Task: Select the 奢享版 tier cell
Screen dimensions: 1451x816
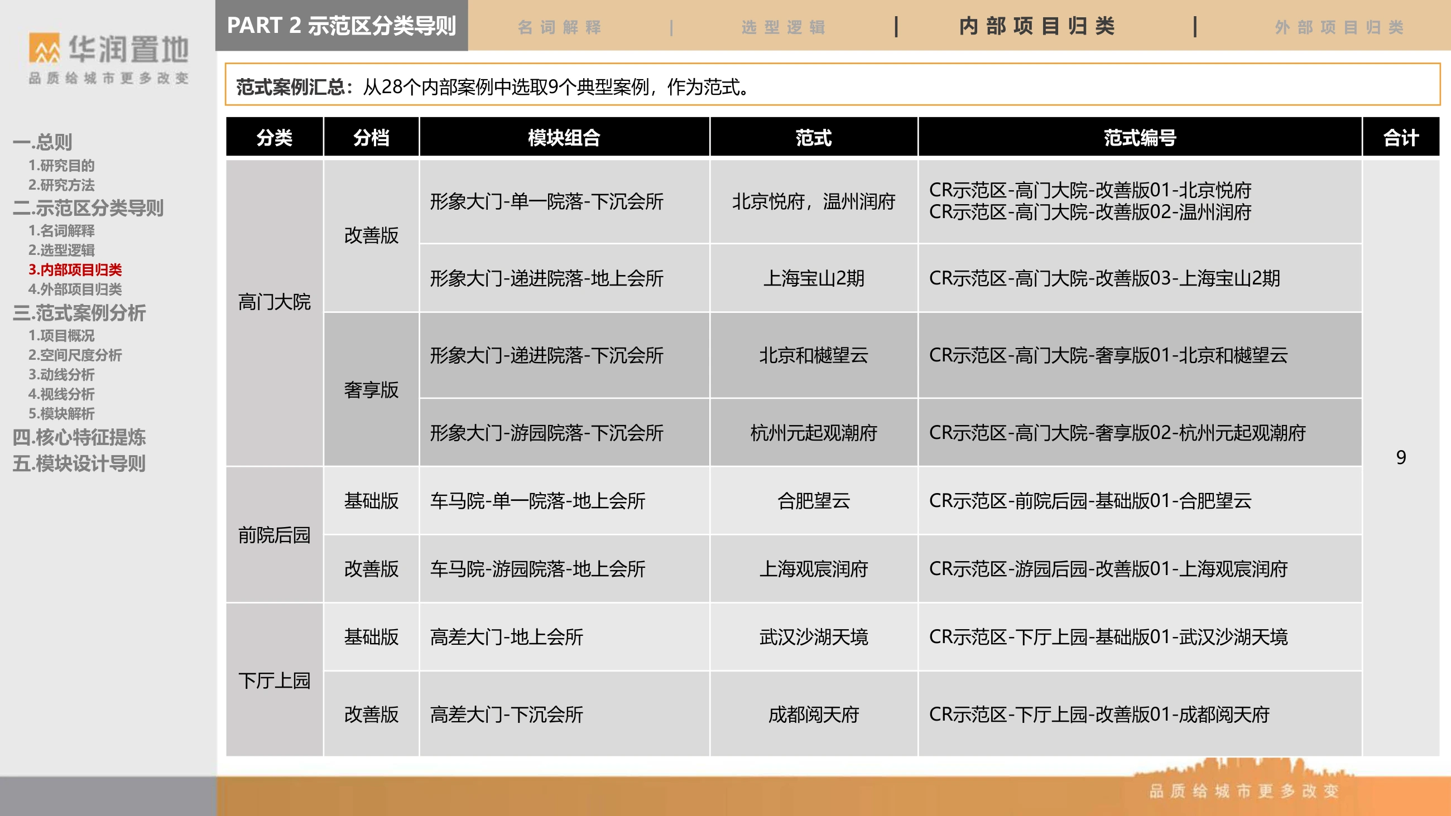Action: point(371,389)
